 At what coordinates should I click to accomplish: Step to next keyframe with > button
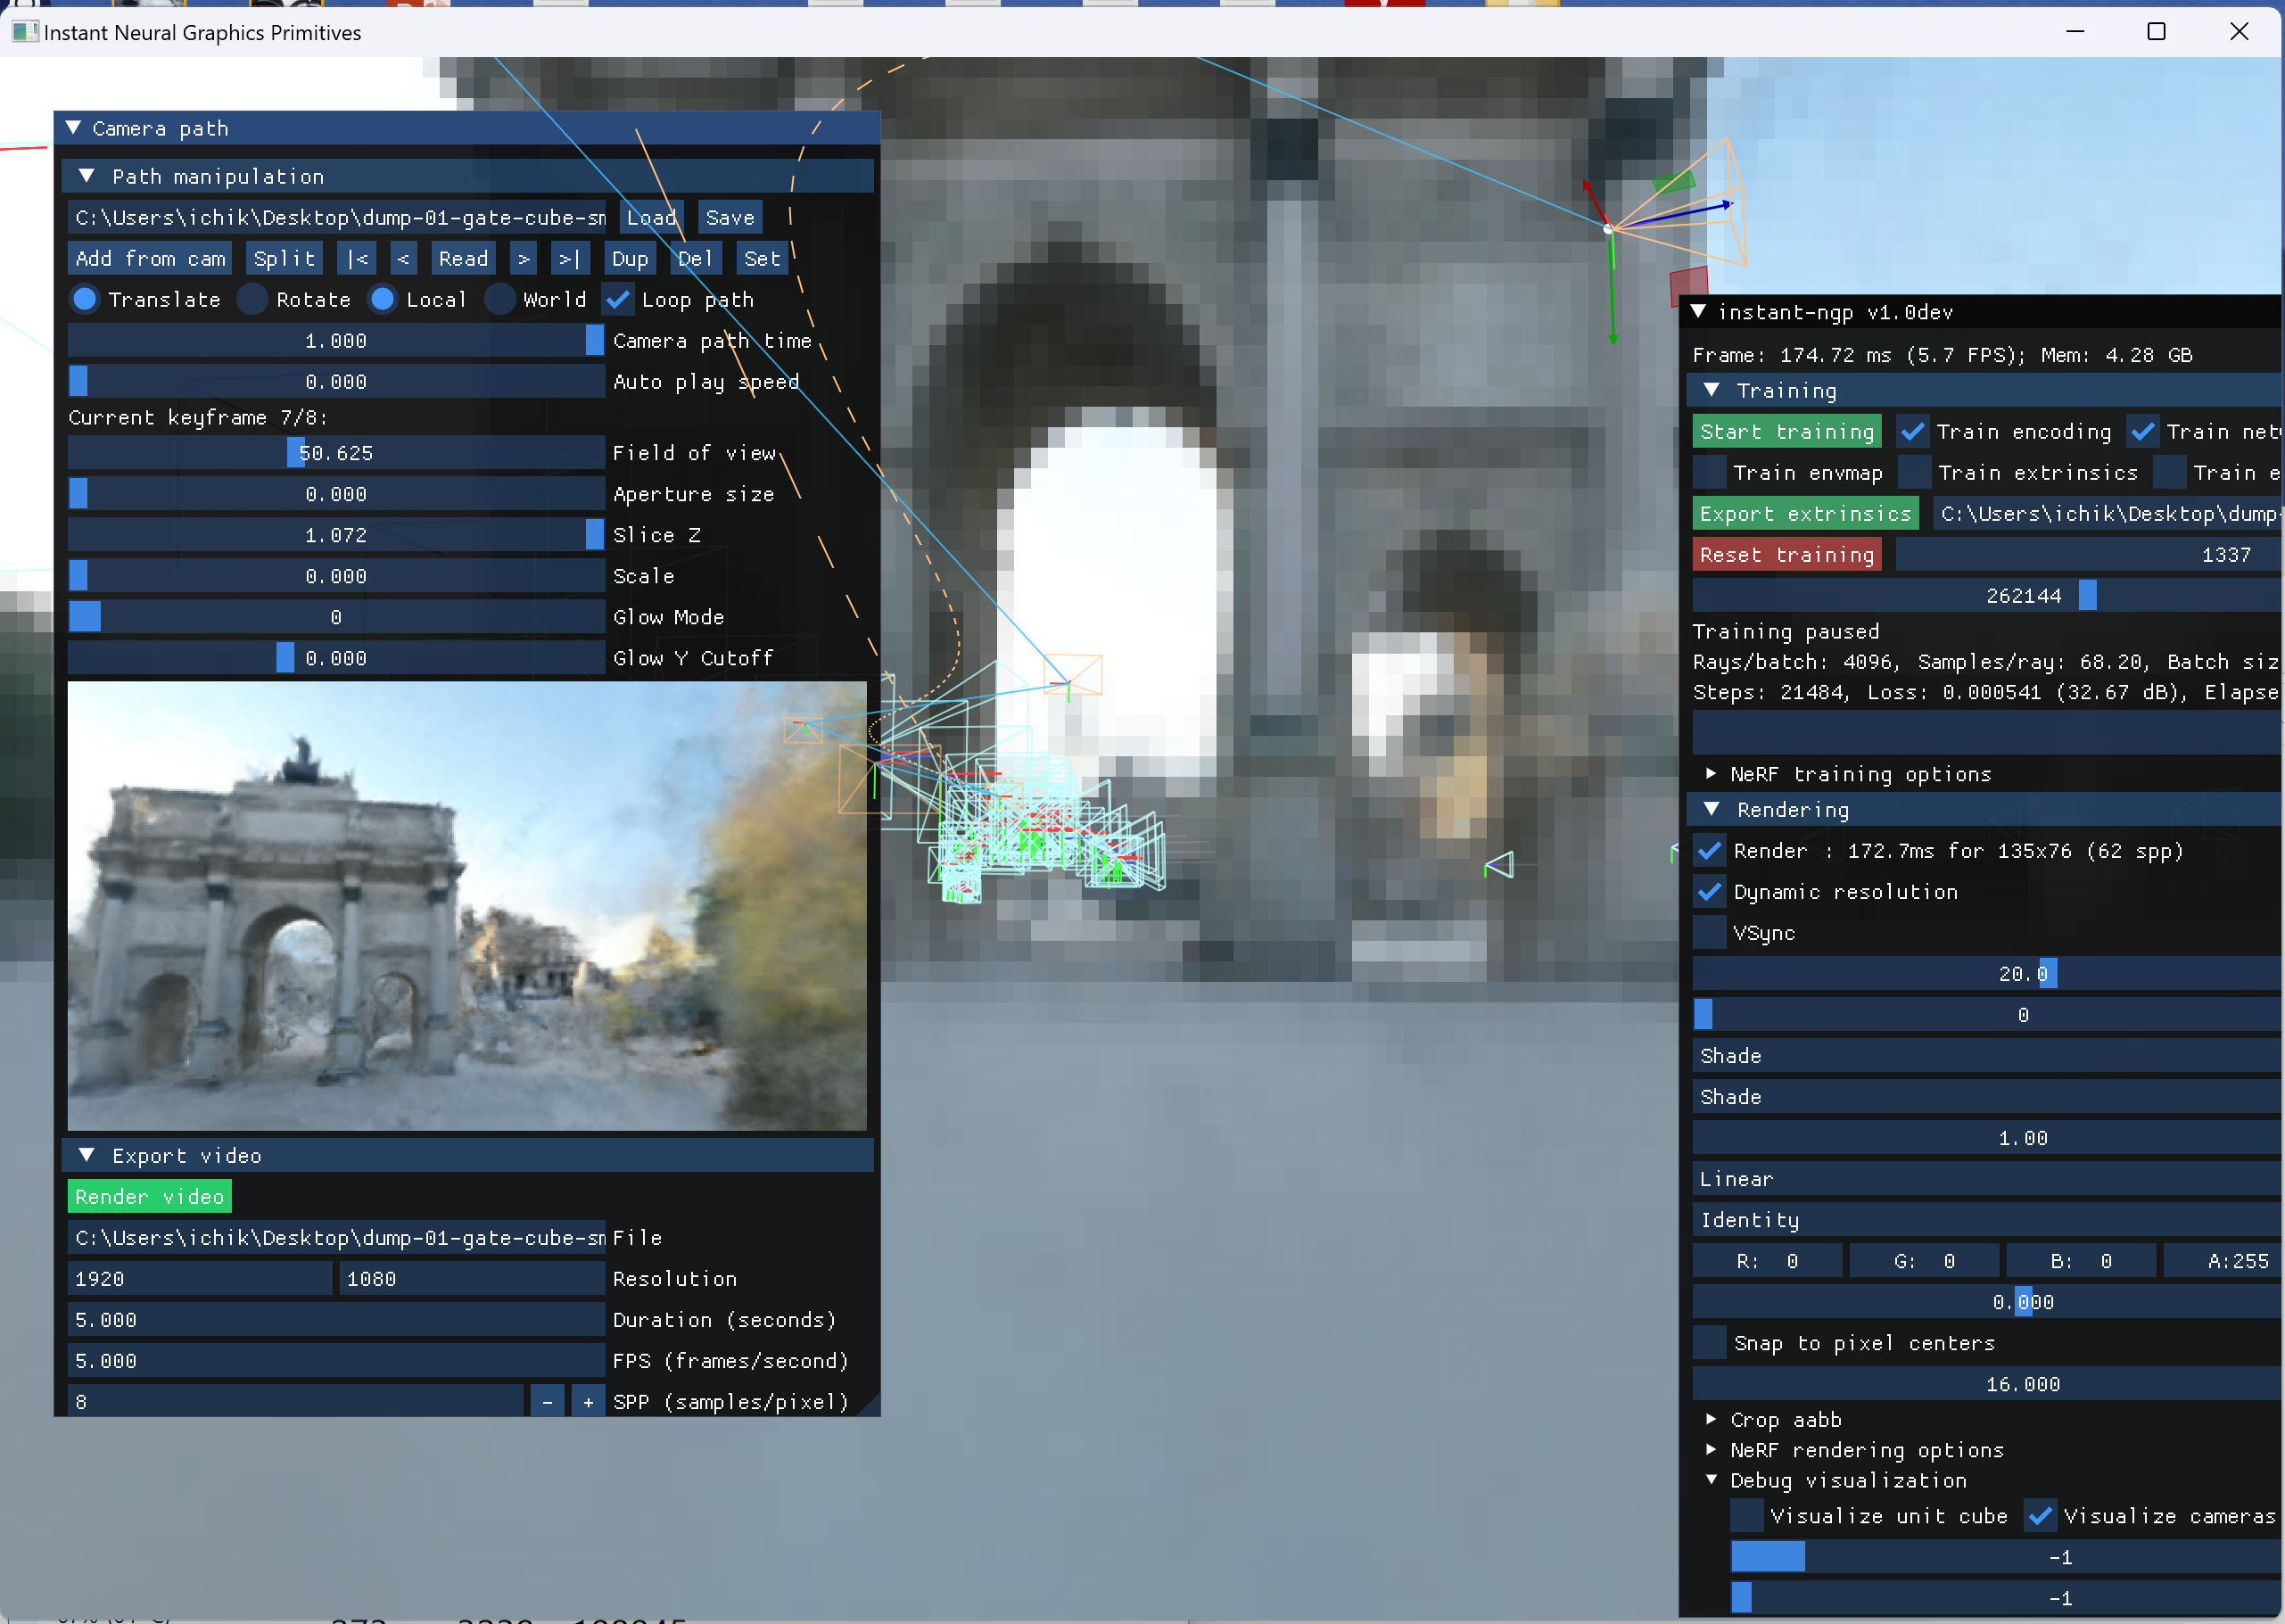click(x=523, y=259)
